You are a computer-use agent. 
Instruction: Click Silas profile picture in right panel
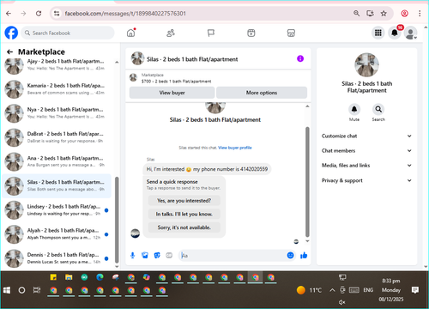[366, 65]
